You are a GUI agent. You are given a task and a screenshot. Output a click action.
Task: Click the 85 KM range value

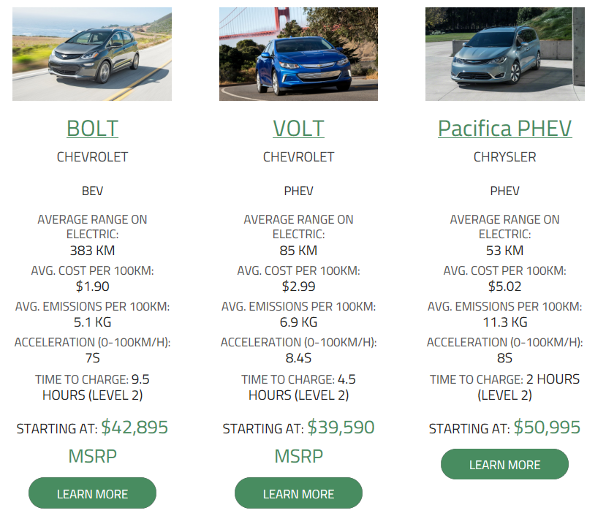click(x=298, y=251)
